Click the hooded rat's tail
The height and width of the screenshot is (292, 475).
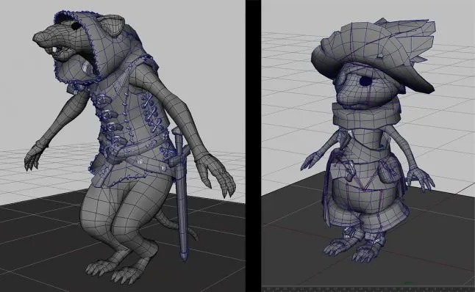(176, 225)
